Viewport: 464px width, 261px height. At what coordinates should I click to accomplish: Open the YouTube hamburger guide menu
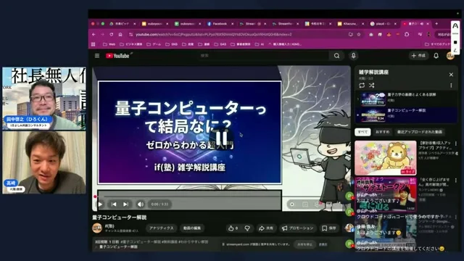point(97,56)
